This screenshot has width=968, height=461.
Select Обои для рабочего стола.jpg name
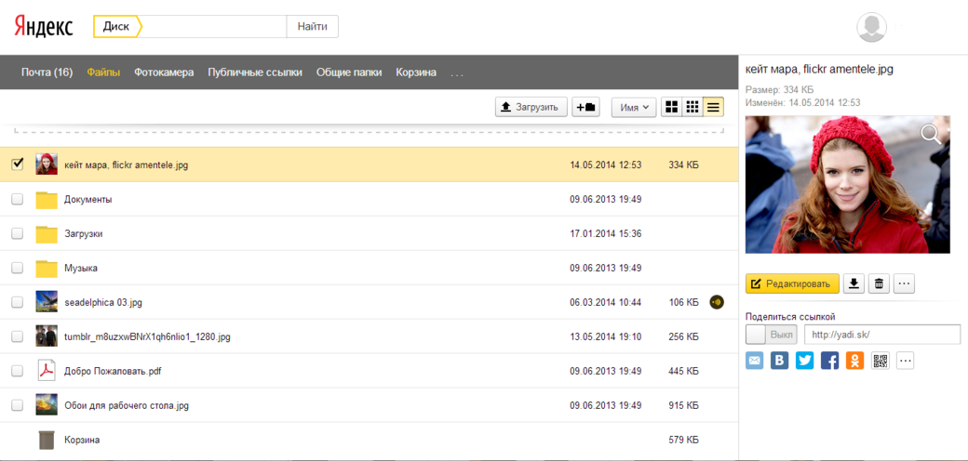127,405
